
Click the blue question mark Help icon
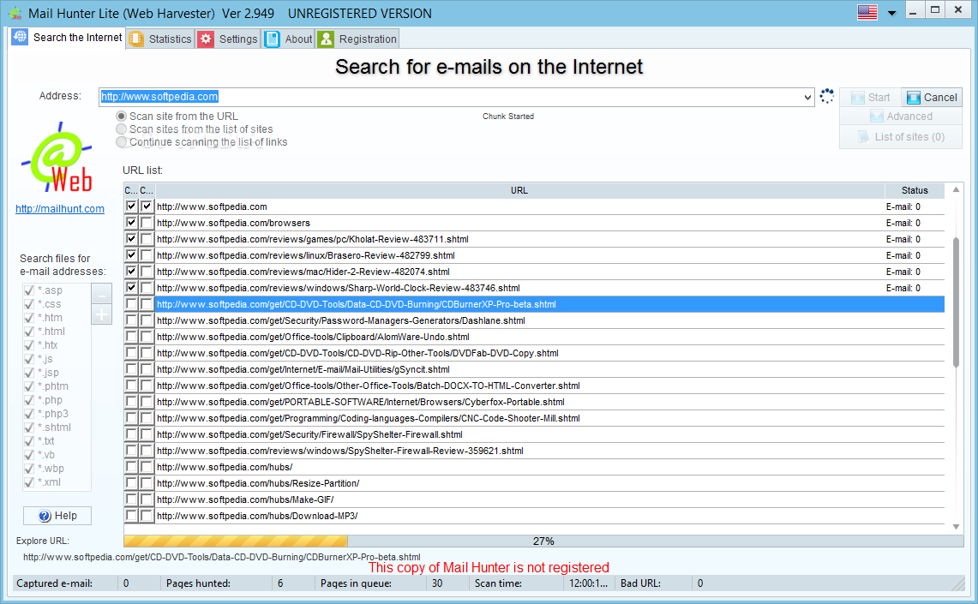(45, 516)
